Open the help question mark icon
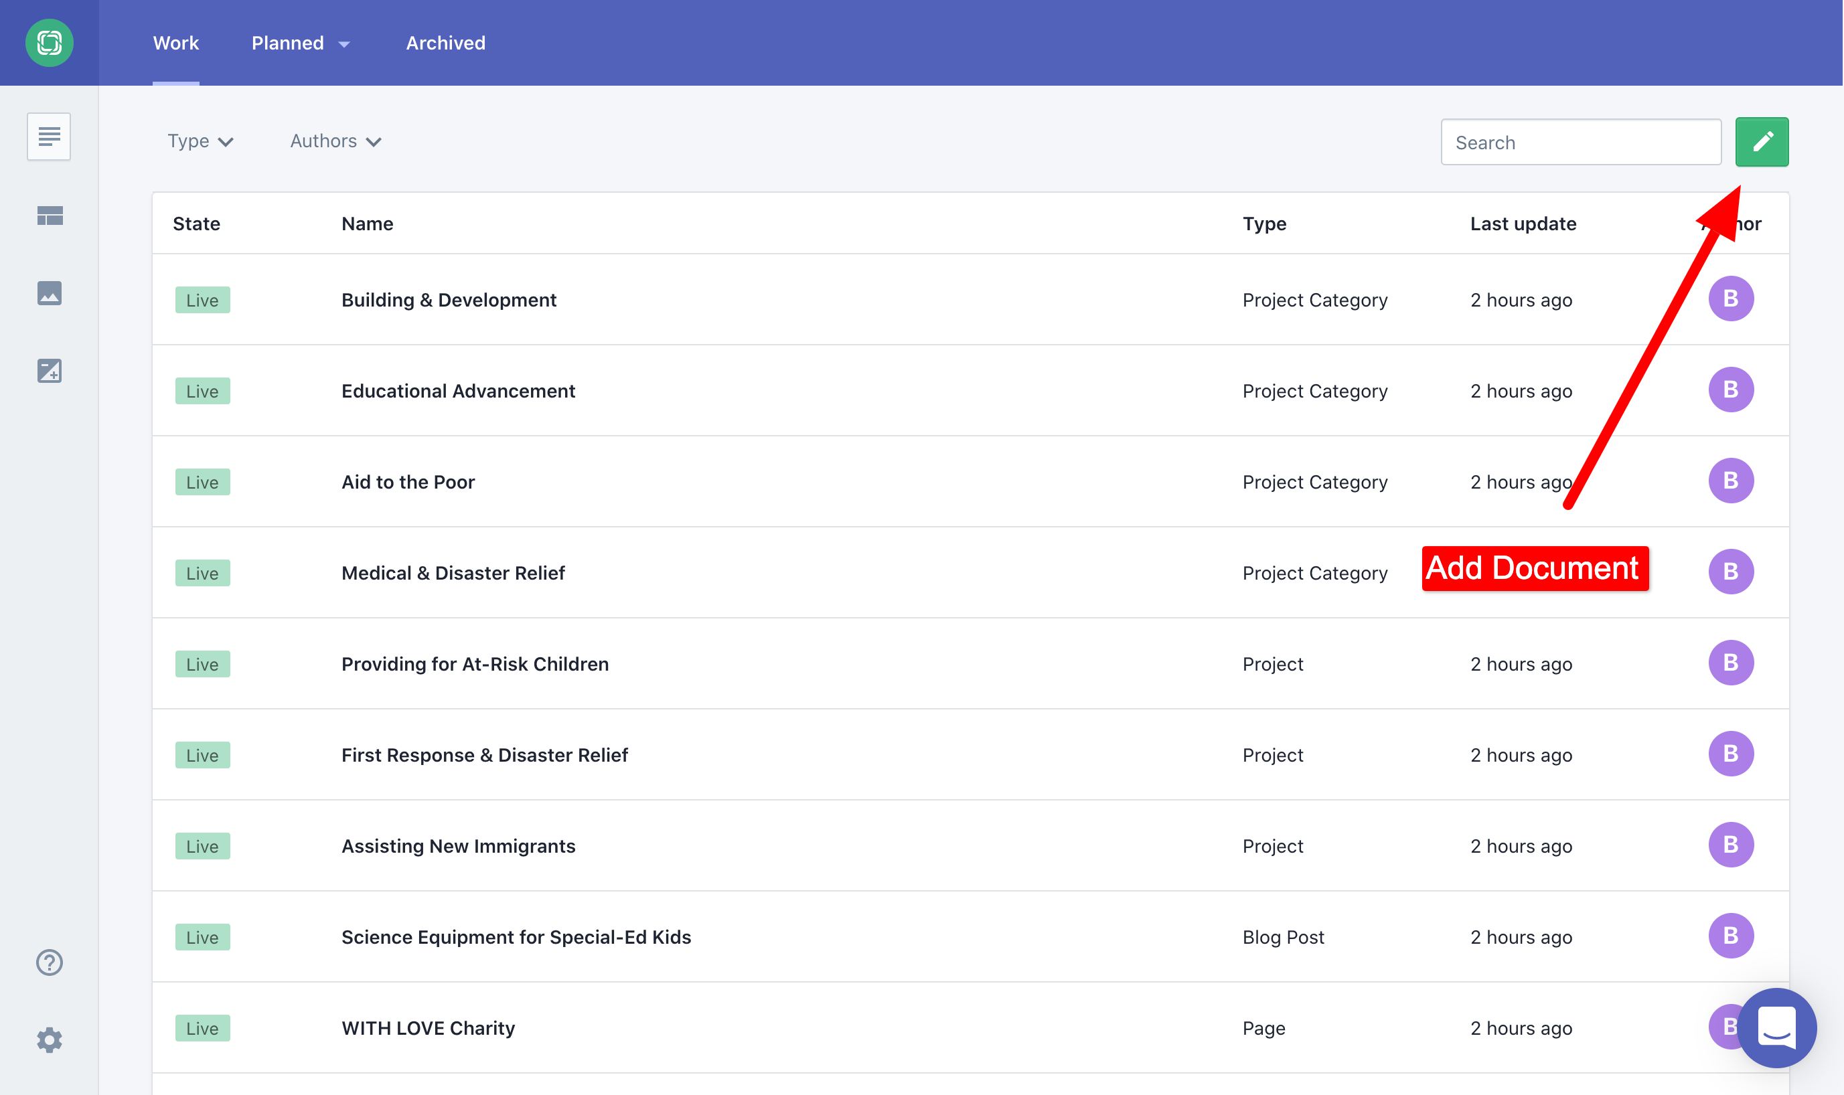The height and width of the screenshot is (1095, 1844). pyautogui.click(x=50, y=962)
